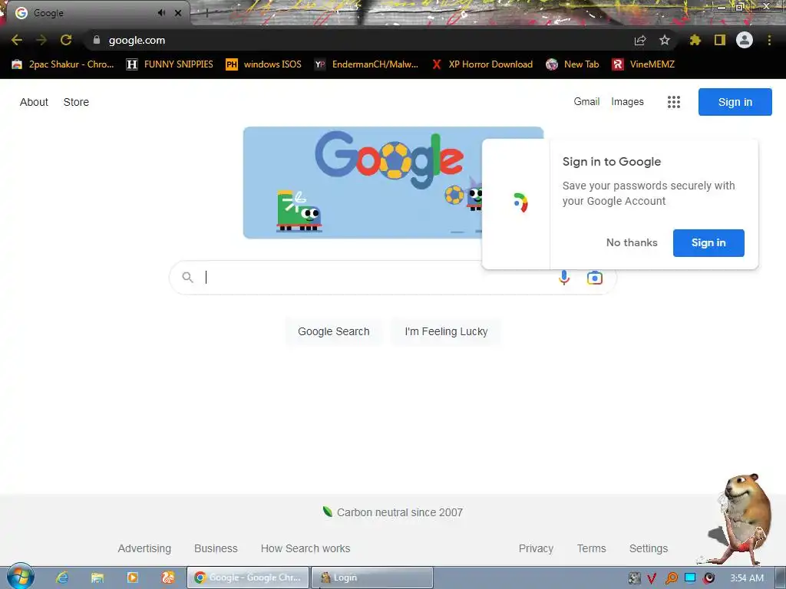Open the Images link
786x589 pixels.
point(627,102)
